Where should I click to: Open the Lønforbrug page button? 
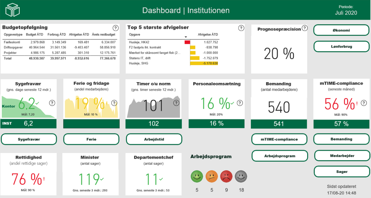click(341, 46)
